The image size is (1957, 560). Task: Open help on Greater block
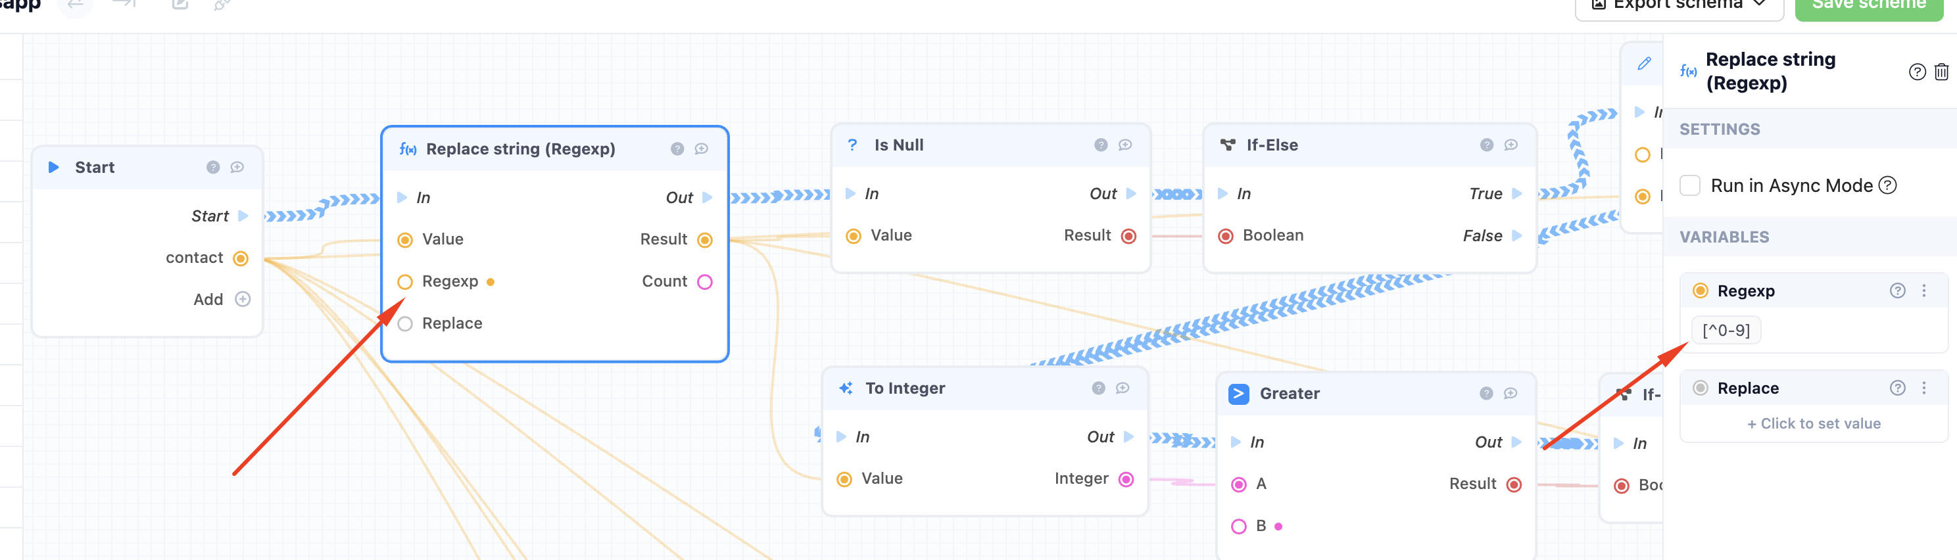pyautogui.click(x=1486, y=394)
